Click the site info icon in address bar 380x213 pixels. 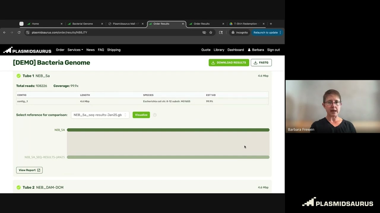[x=28, y=33]
